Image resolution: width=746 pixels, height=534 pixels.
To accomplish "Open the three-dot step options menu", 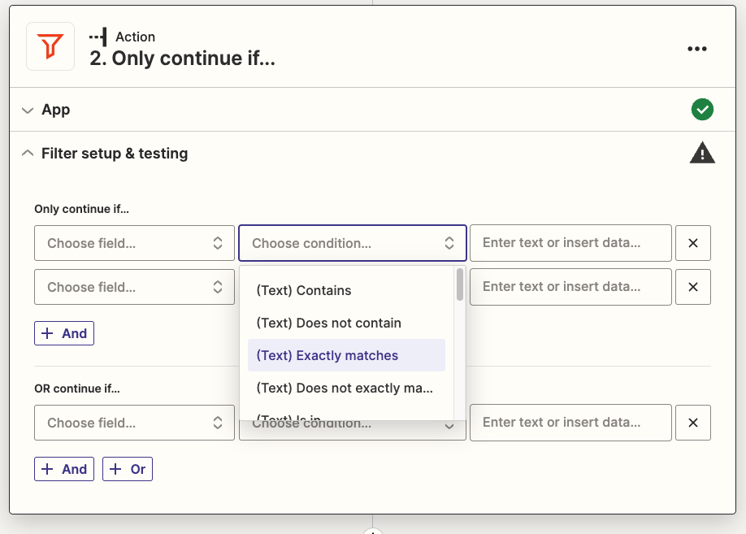I will click(x=696, y=49).
